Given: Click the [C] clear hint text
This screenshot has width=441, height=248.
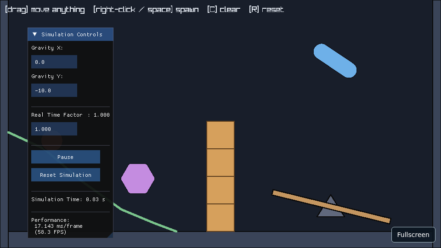Looking at the screenshot, I should (x=224, y=9).
